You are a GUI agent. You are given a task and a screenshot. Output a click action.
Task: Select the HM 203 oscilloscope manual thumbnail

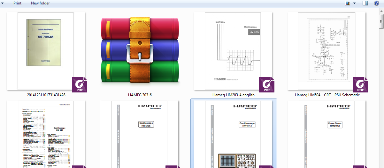tap(233, 51)
